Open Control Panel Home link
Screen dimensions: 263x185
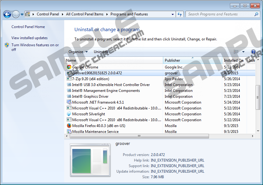pos(28,27)
